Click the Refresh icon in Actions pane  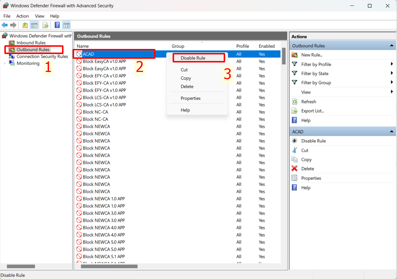tap(295, 102)
